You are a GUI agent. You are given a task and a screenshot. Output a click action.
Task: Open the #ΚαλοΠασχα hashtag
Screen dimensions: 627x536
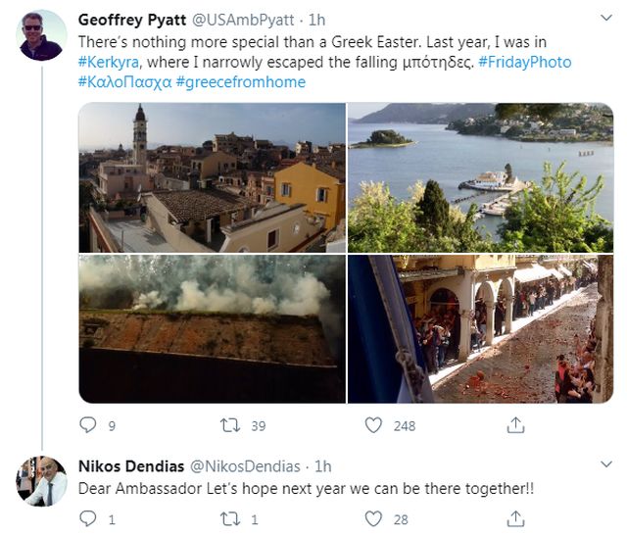click(123, 82)
